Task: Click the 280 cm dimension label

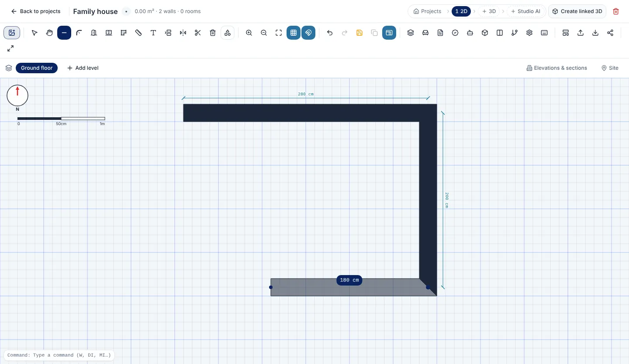Action: tap(306, 94)
